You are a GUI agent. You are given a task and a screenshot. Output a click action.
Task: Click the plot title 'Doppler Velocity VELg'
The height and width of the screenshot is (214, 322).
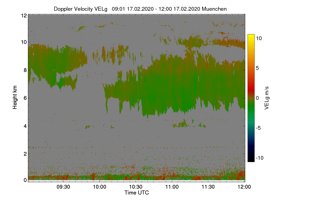80,9
